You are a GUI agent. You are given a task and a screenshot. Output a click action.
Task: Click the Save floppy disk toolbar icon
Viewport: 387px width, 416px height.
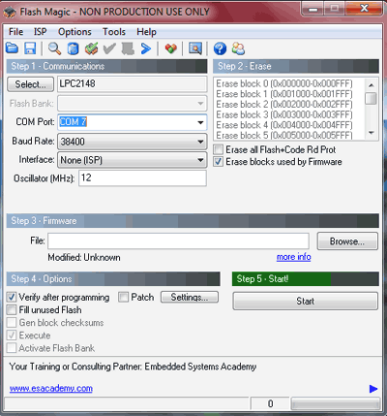tap(30, 48)
